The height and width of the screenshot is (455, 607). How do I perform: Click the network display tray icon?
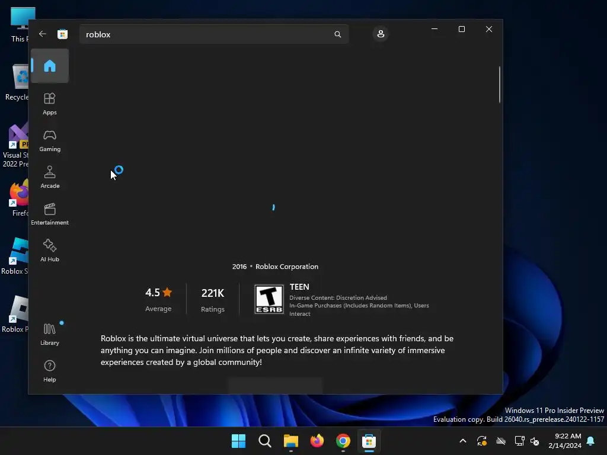tap(519, 441)
